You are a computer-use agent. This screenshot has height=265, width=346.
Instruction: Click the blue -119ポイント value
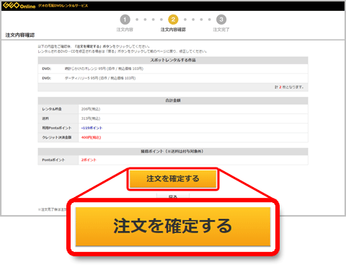click(92, 128)
